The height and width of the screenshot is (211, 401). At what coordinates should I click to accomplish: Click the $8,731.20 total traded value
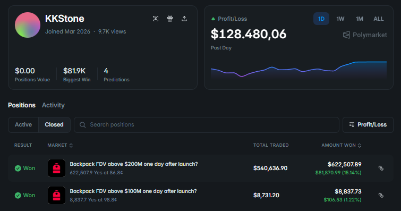(266, 196)
